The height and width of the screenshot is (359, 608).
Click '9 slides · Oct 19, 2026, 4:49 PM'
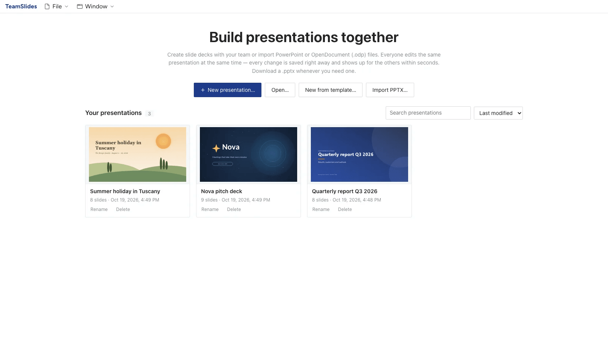coord(236,200)
